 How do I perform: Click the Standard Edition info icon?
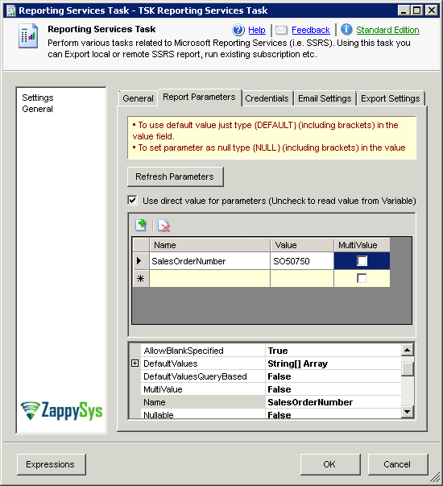(346, 30)
